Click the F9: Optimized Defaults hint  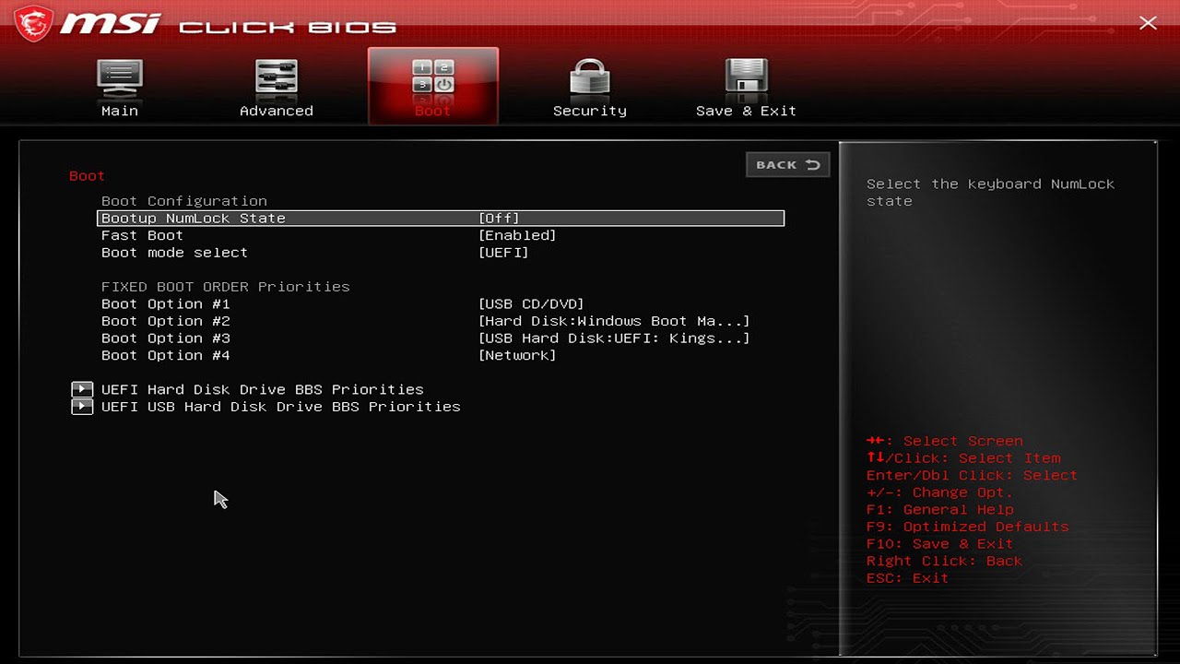click(968, 527)
